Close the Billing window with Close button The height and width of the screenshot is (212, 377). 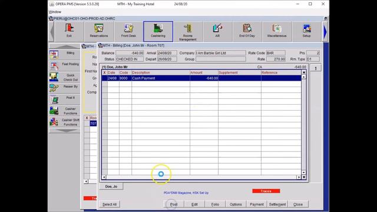click(x=298, y=204)
